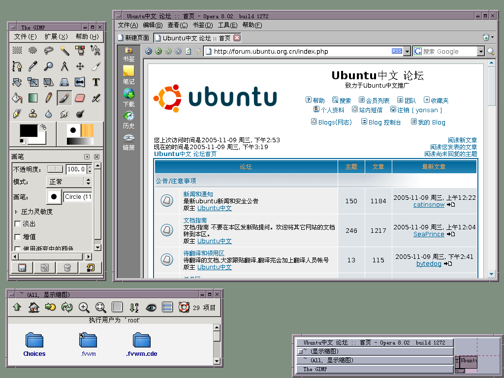The height and width of the screenshot is (378, 504).
Task: Expand the 压力灵敏度 pressure sensitivity section
Action: click(16, 212)
